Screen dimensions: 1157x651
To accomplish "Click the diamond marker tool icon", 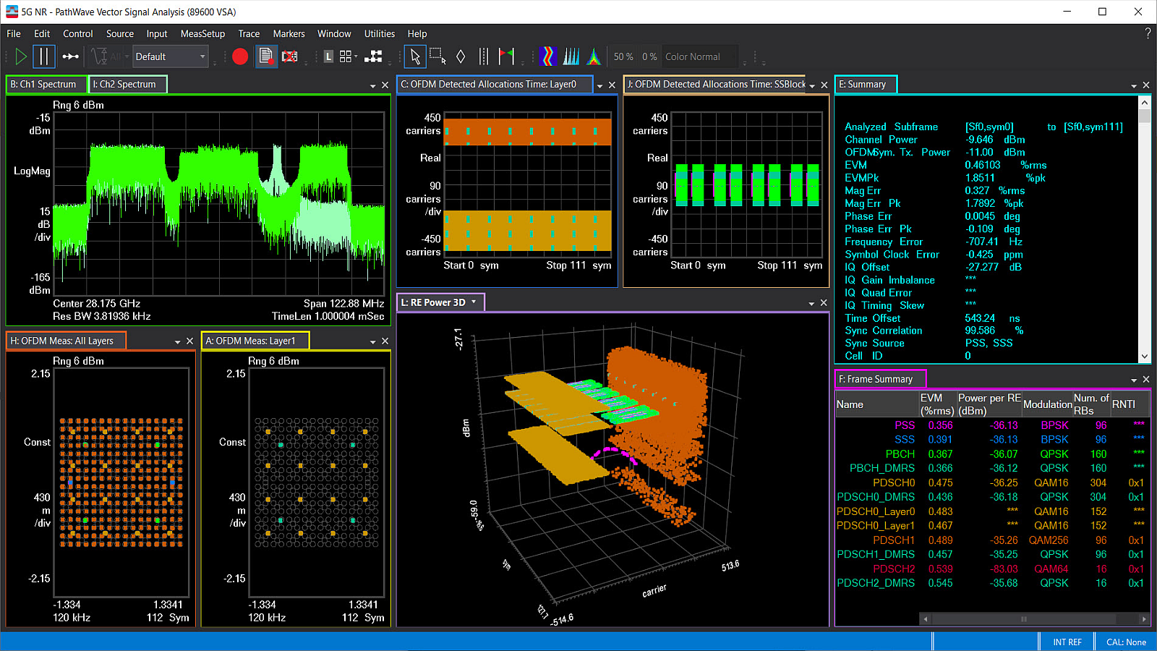I will click(461, 56).
